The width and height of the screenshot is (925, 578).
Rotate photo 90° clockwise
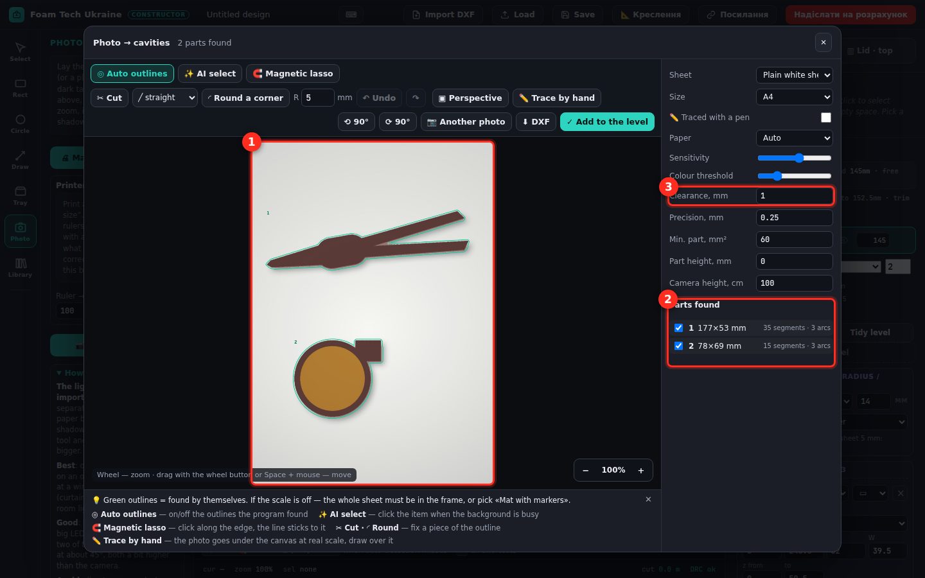tap(398, 121)
